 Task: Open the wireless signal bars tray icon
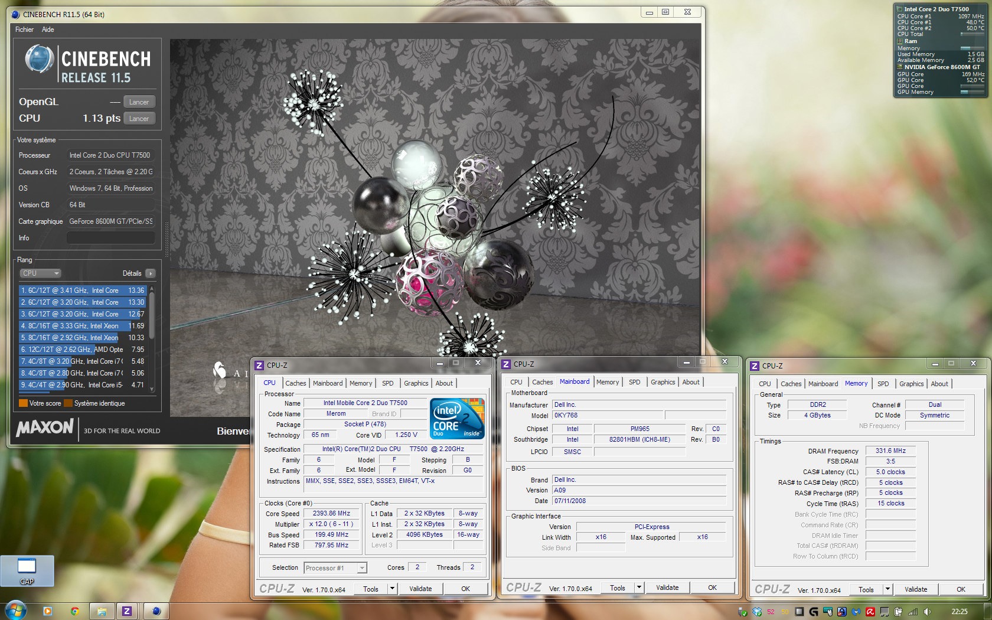pos(913,612)
